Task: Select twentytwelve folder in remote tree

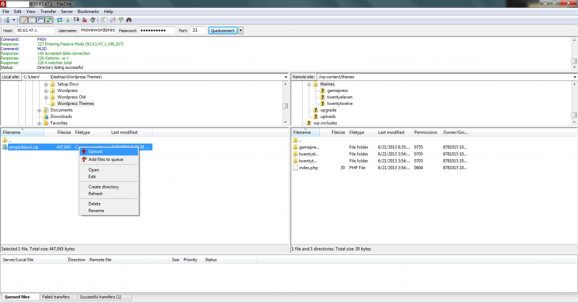Action: click(339, 104)
